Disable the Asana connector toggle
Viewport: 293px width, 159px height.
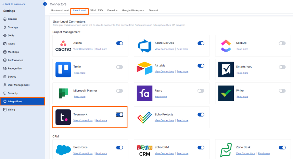click(119, 43)
